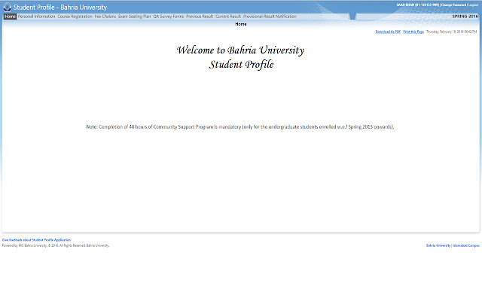View the Exam Seating Plan
Viewport: 482px width, 301px height.
(x=135, y=17)
